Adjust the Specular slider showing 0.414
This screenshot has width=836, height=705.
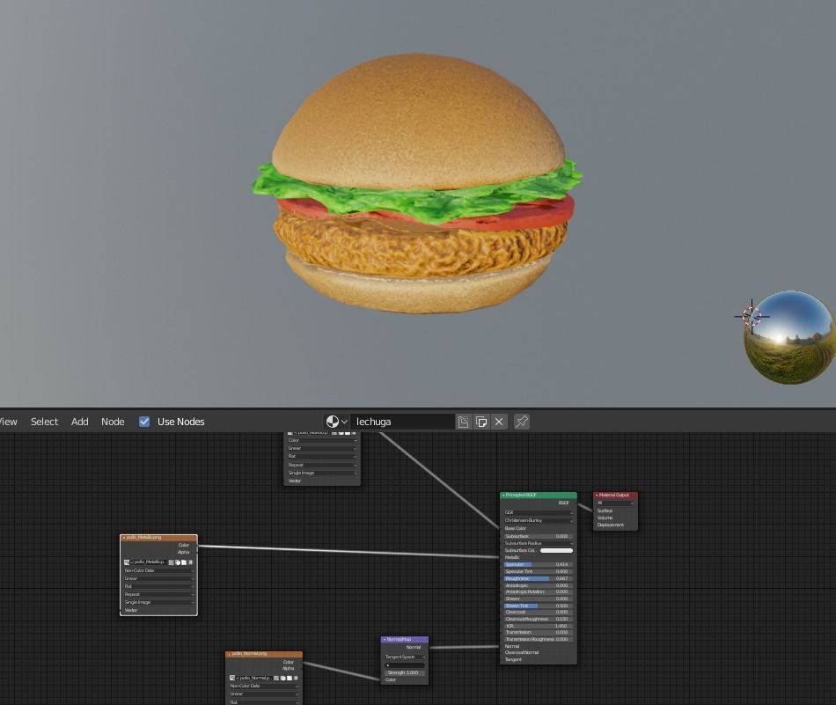click(538, 564)
